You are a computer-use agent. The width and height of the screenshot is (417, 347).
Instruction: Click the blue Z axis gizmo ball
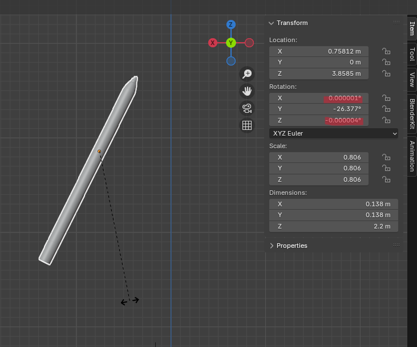(231, 25)
